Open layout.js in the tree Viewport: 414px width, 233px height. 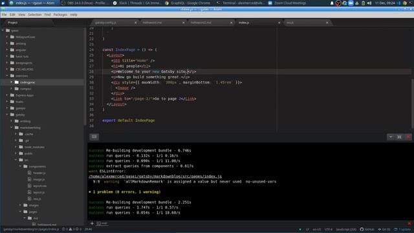click(39, 192)
